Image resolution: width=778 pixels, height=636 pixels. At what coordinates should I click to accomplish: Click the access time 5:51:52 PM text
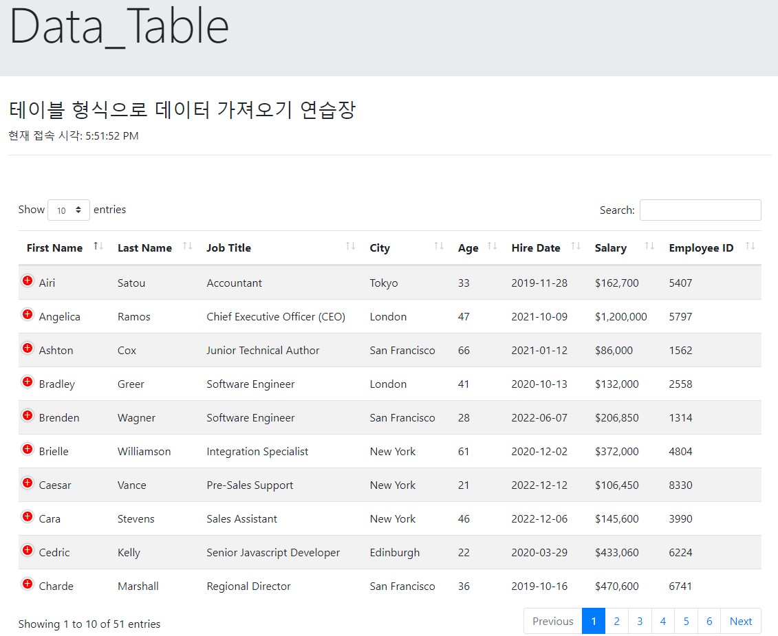[111, 136]
